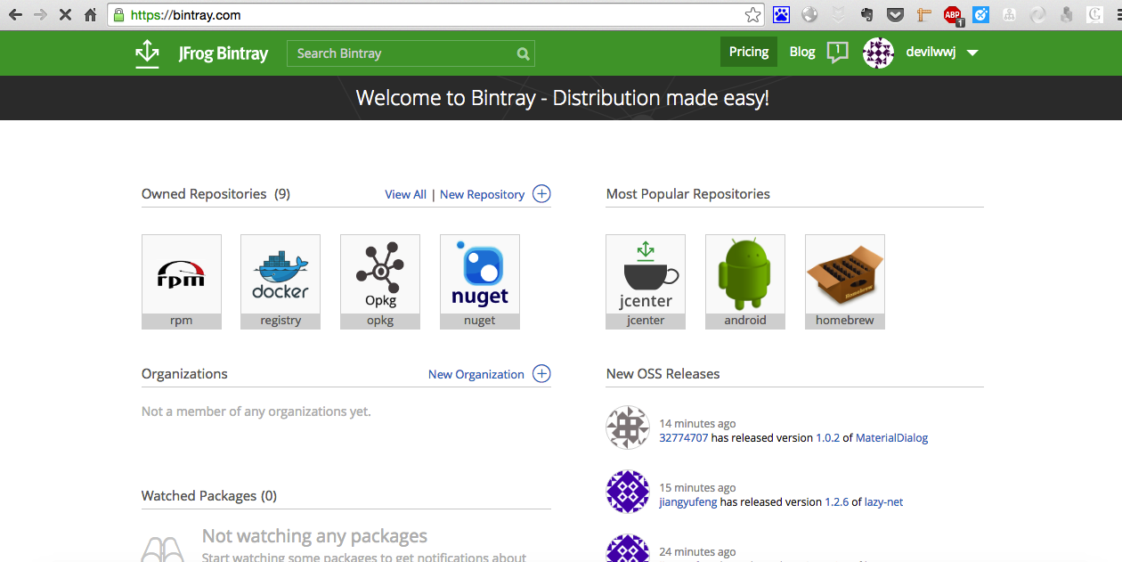Open the paw print extension icon
This screenshot has width=1122, height=562.
781,14
